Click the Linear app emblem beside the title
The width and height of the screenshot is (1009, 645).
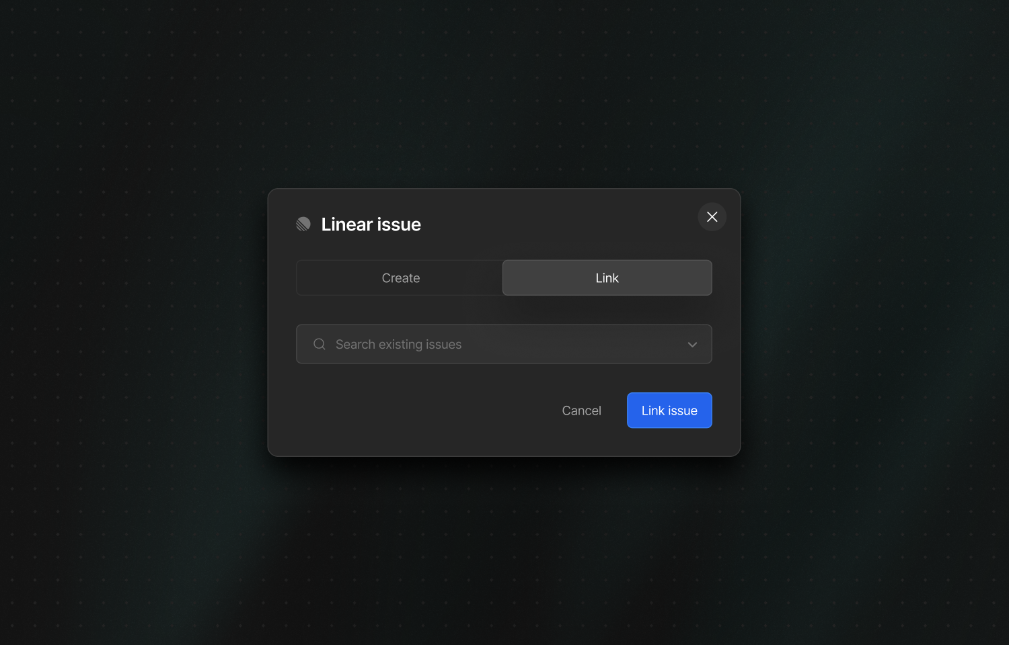[303, 224]
